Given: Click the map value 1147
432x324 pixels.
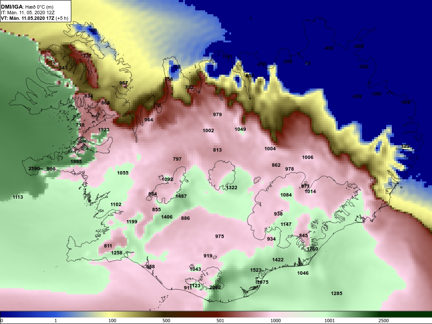Looking at the screenshot, I should [286, 224].
